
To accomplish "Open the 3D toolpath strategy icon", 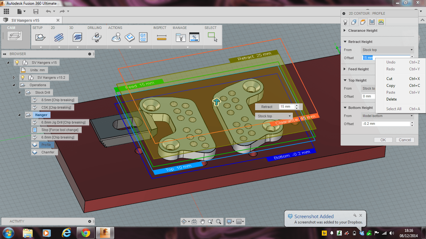I will pyautogui.click(x=77, y=38).
